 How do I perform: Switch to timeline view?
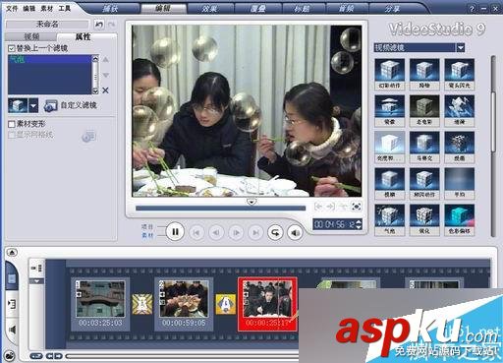click(x=12, y=304)
